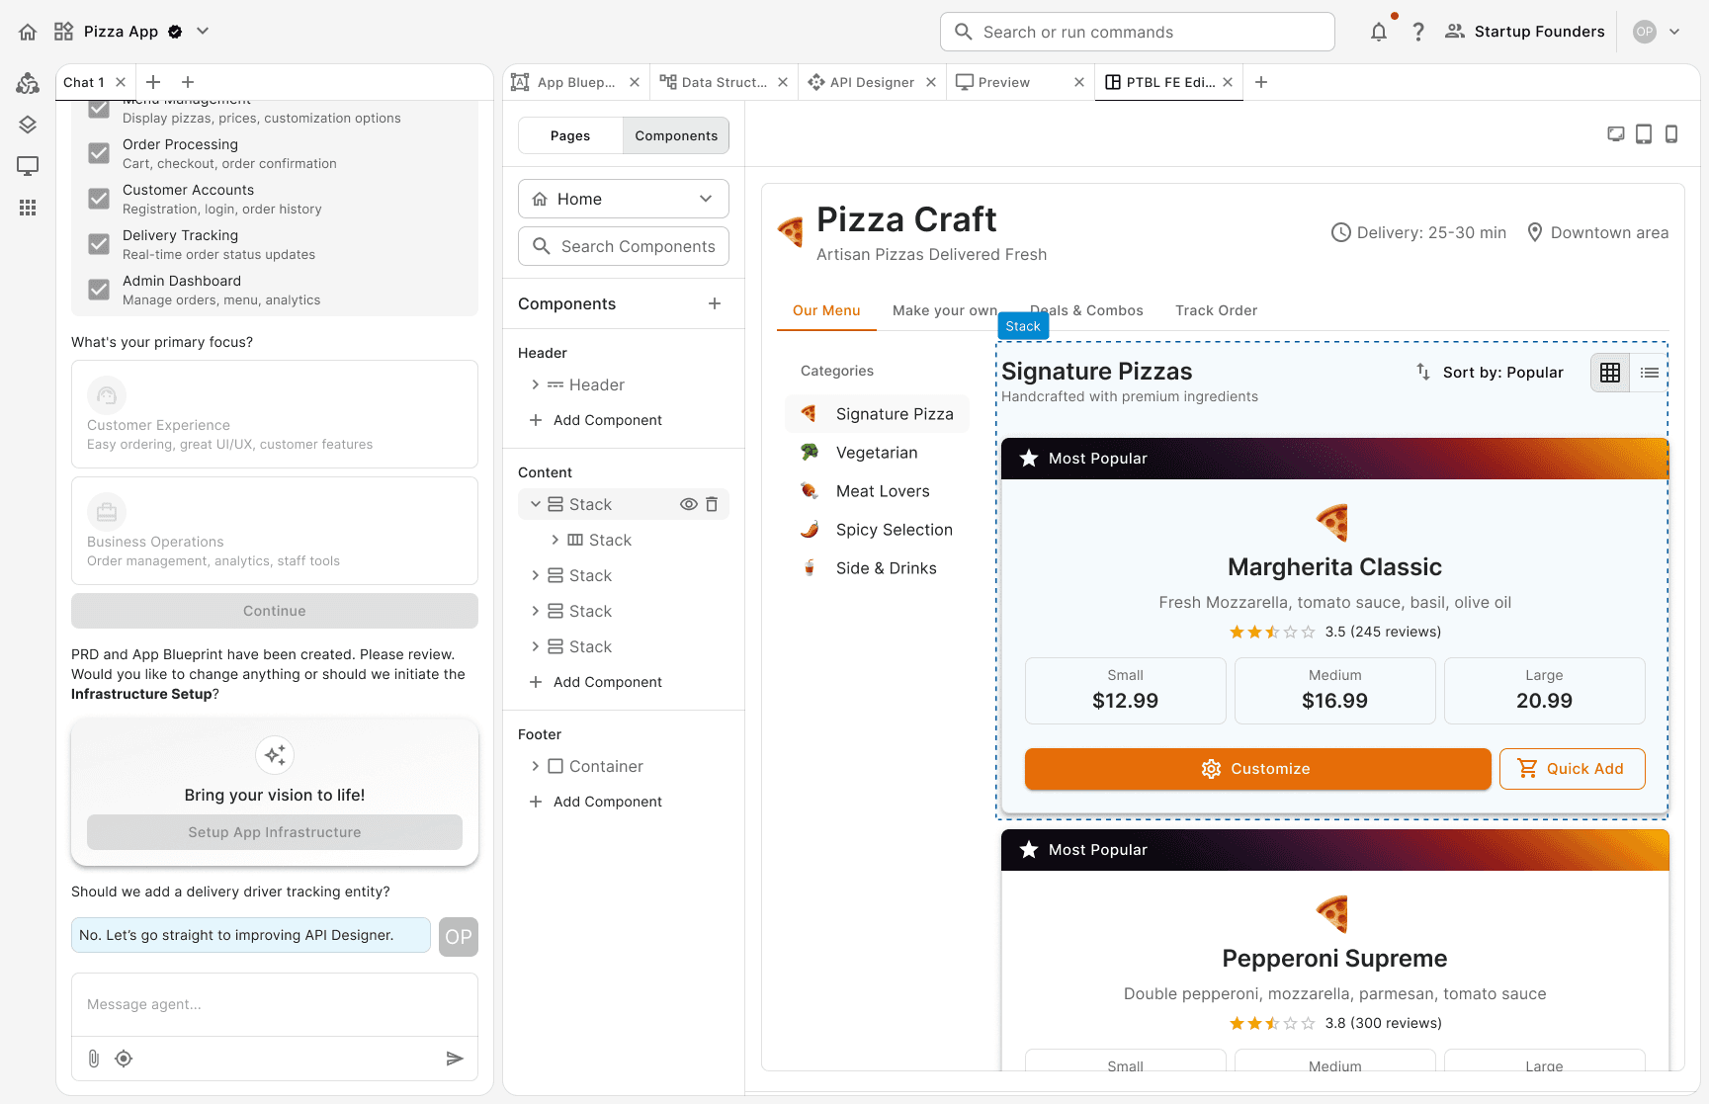The height and width of the screenshot is (1104, 1709).
Task: Expand the second Stack under Content
Action: click(x=535, y=575)
